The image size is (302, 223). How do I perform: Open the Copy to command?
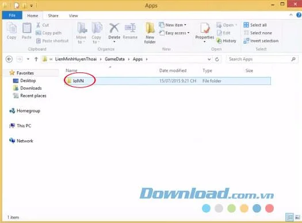(97, 33)
